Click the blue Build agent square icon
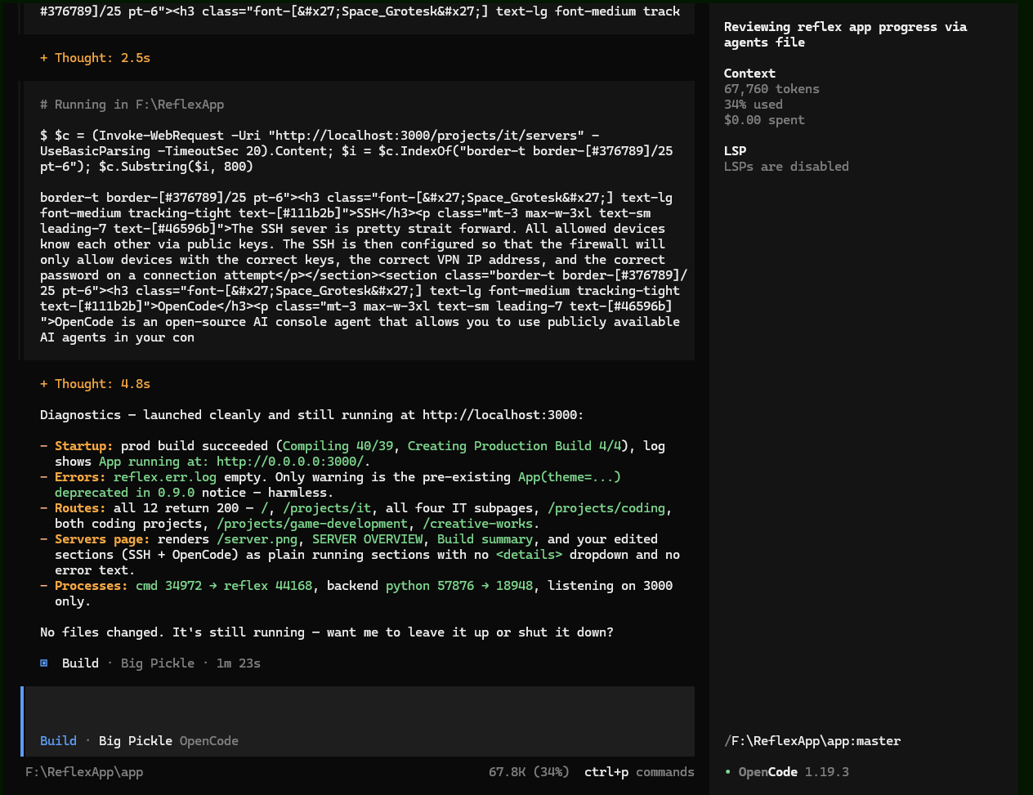 pyautogui.click(x=44, y=663)
